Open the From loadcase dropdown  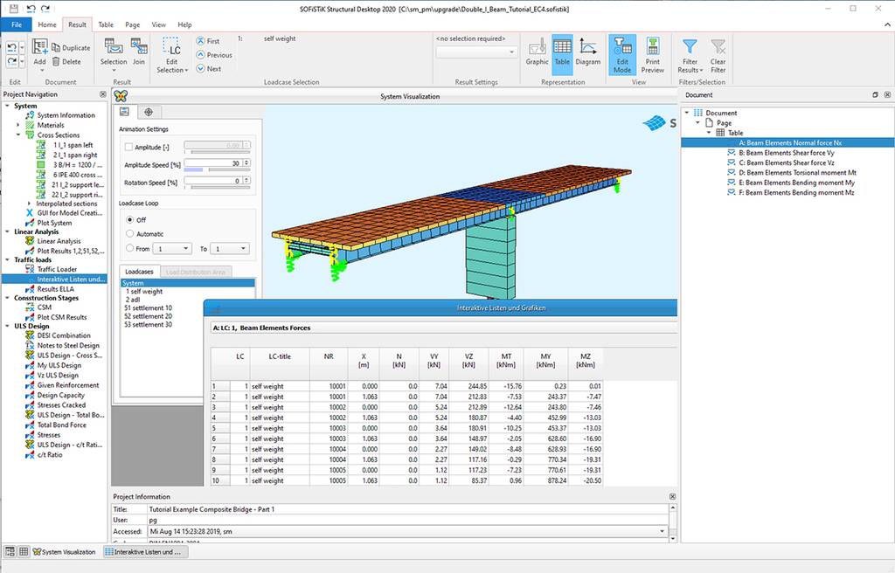172,249
